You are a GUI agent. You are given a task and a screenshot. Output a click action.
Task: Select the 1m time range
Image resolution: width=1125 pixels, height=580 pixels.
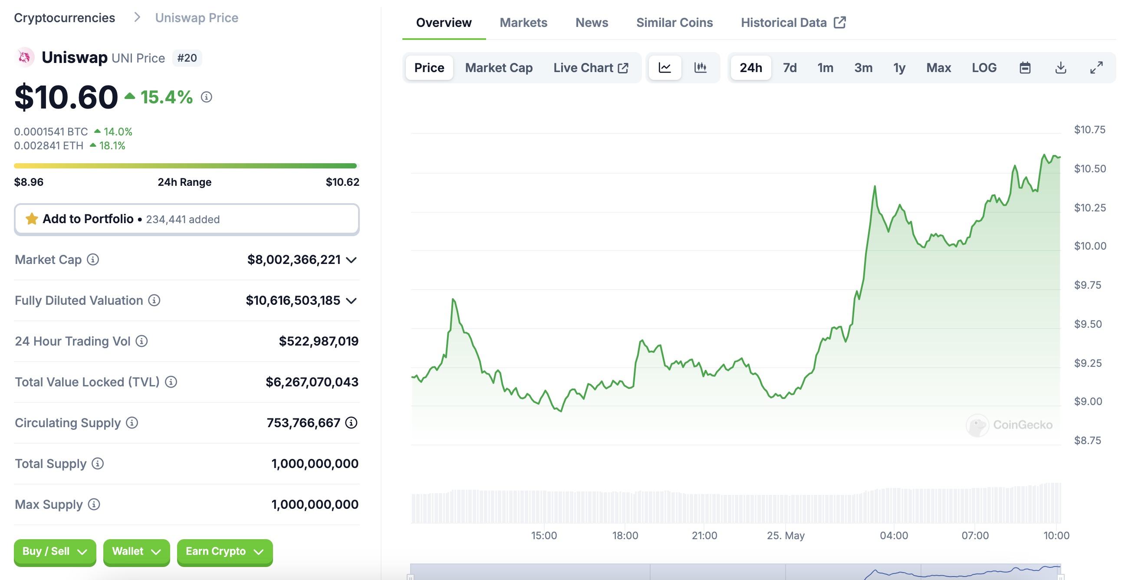click(x=825, y=68)
